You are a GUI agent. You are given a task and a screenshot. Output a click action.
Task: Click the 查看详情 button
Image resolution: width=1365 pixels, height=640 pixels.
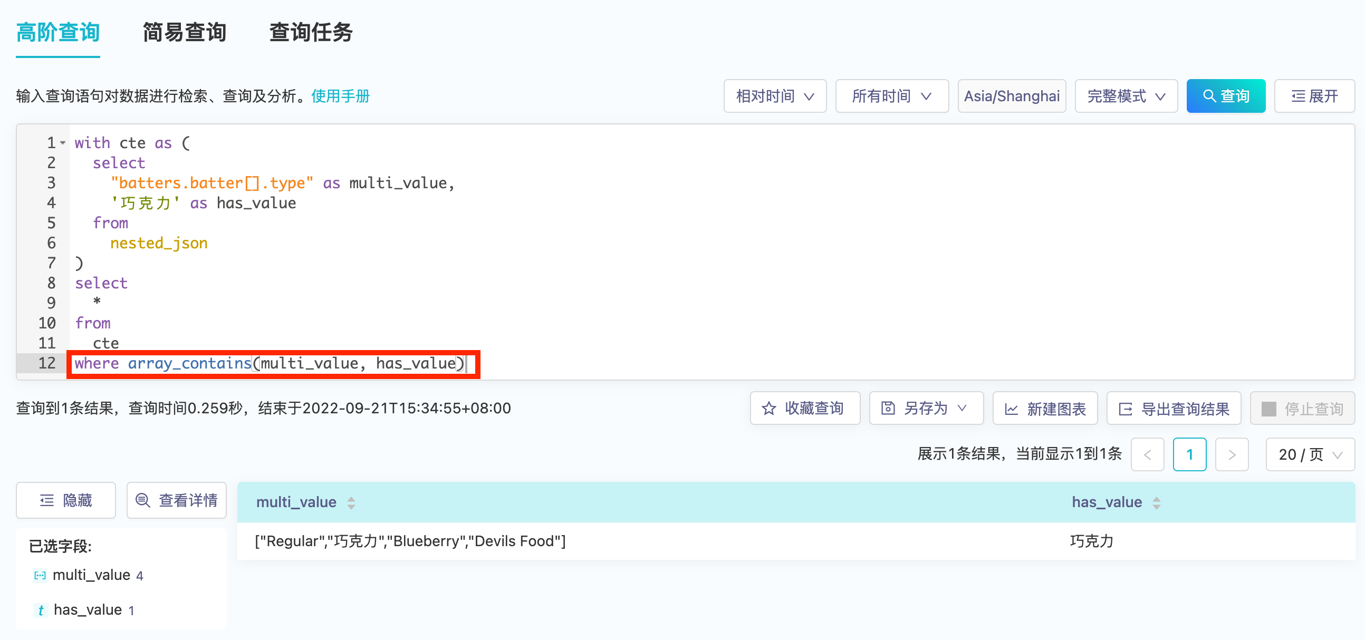click(177, 500)
